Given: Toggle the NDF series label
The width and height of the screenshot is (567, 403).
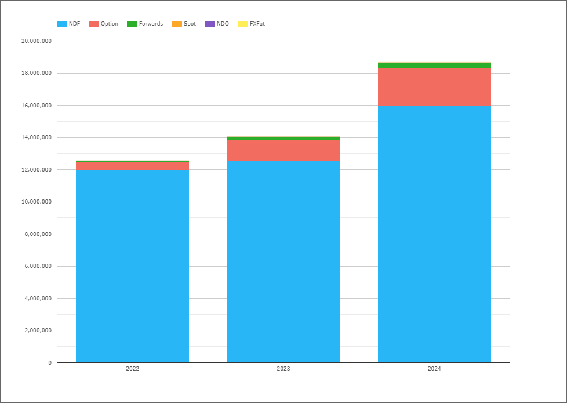Looking at the screenshot, I should pos(74,24).
